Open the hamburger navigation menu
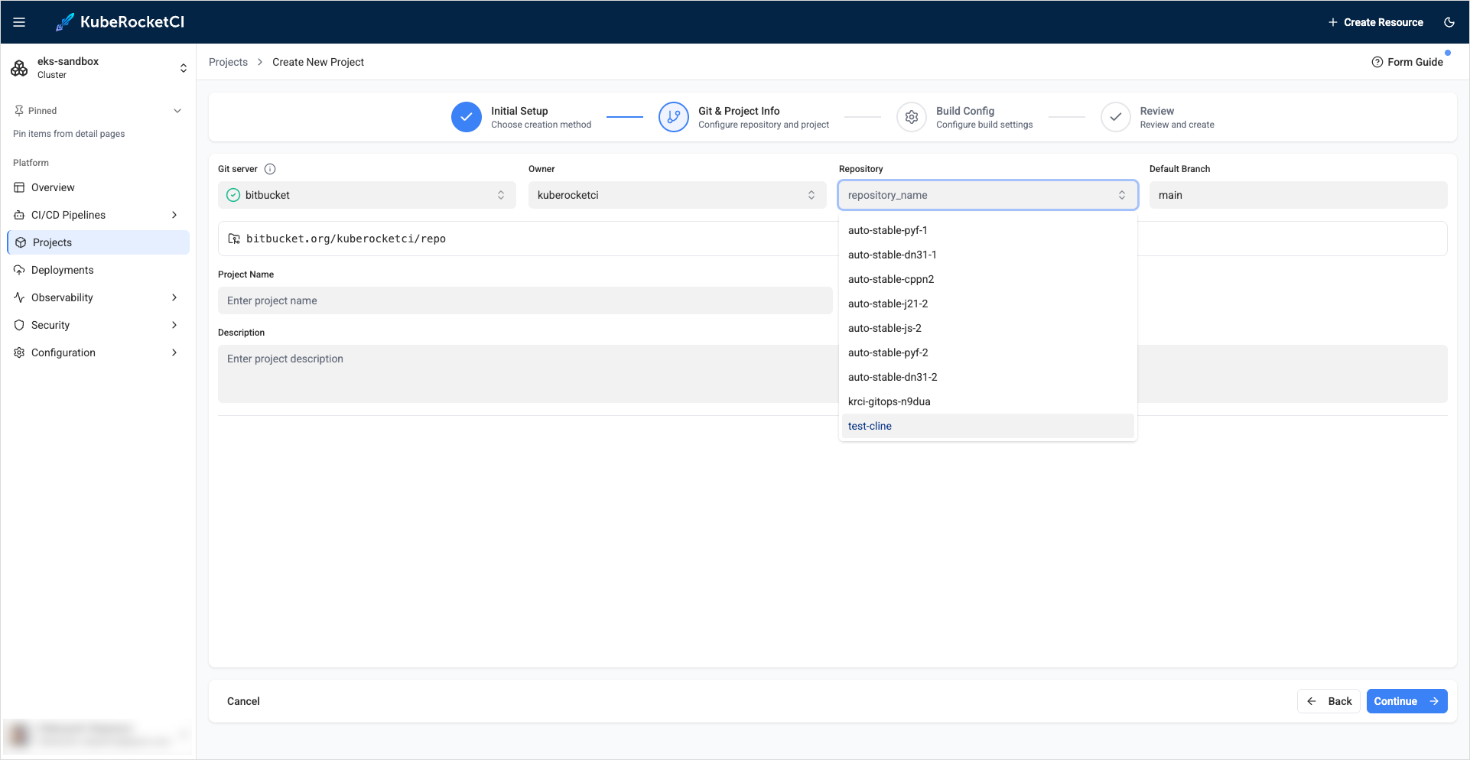This screenshot has height=760, width=1470. click(19, 22)
